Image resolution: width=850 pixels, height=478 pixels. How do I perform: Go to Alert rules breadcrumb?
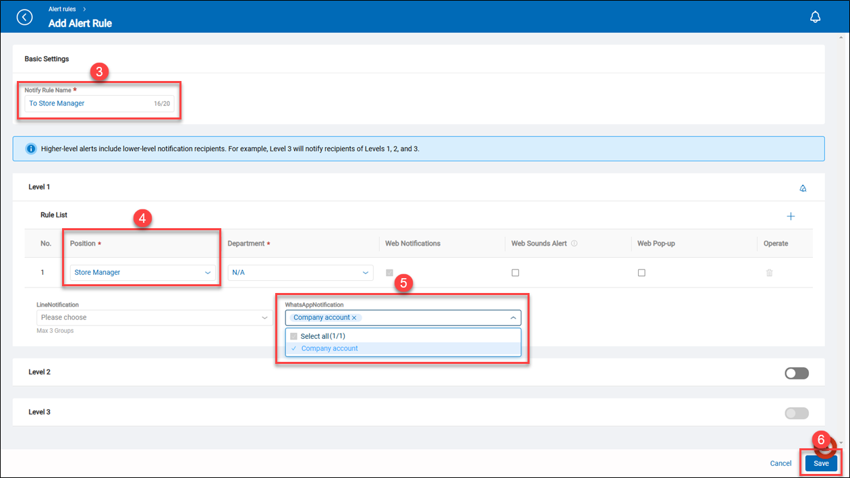(62, 9)
